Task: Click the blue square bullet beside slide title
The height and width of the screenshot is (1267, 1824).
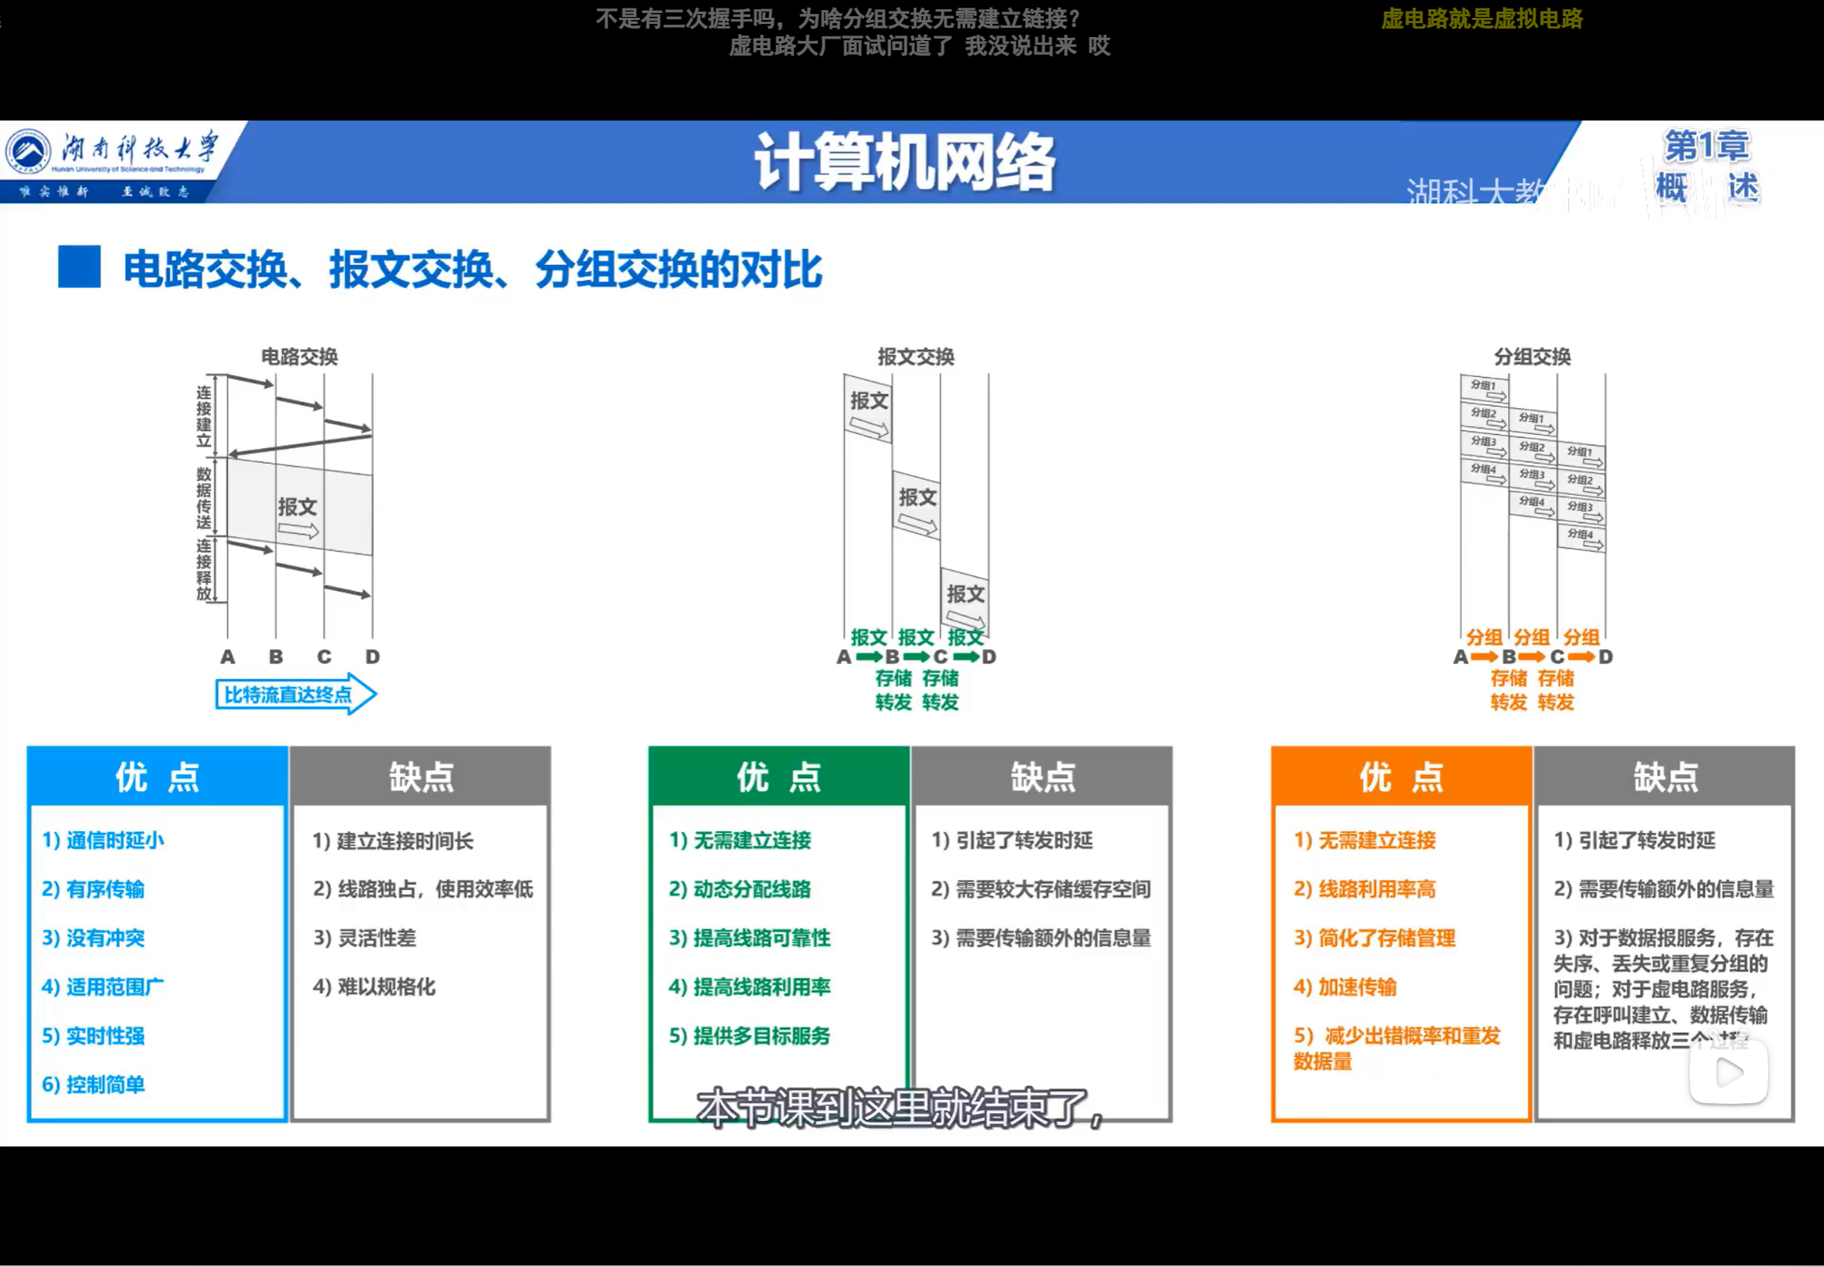Action: pyautogui.click(x=80, y=267)
